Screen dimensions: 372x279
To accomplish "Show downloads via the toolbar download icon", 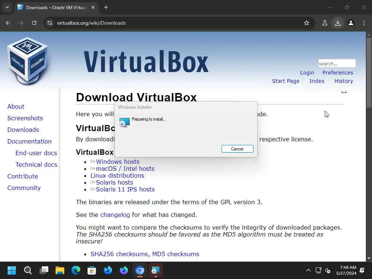I will click(x=338, y=23).
